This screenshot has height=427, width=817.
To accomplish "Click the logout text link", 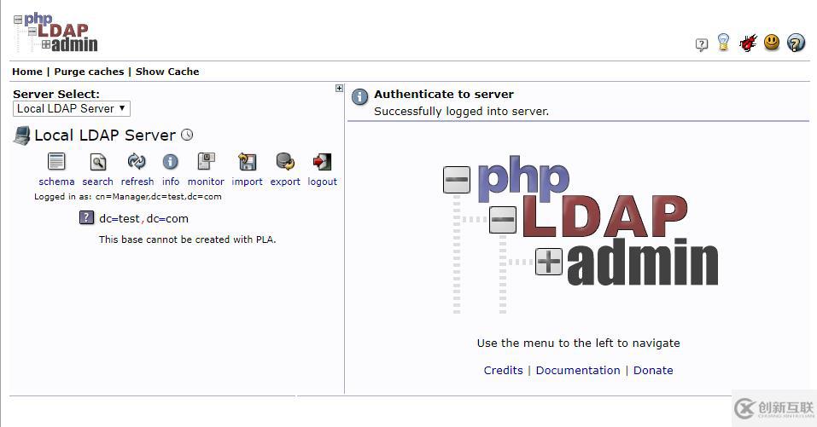I will coord(322,182).
